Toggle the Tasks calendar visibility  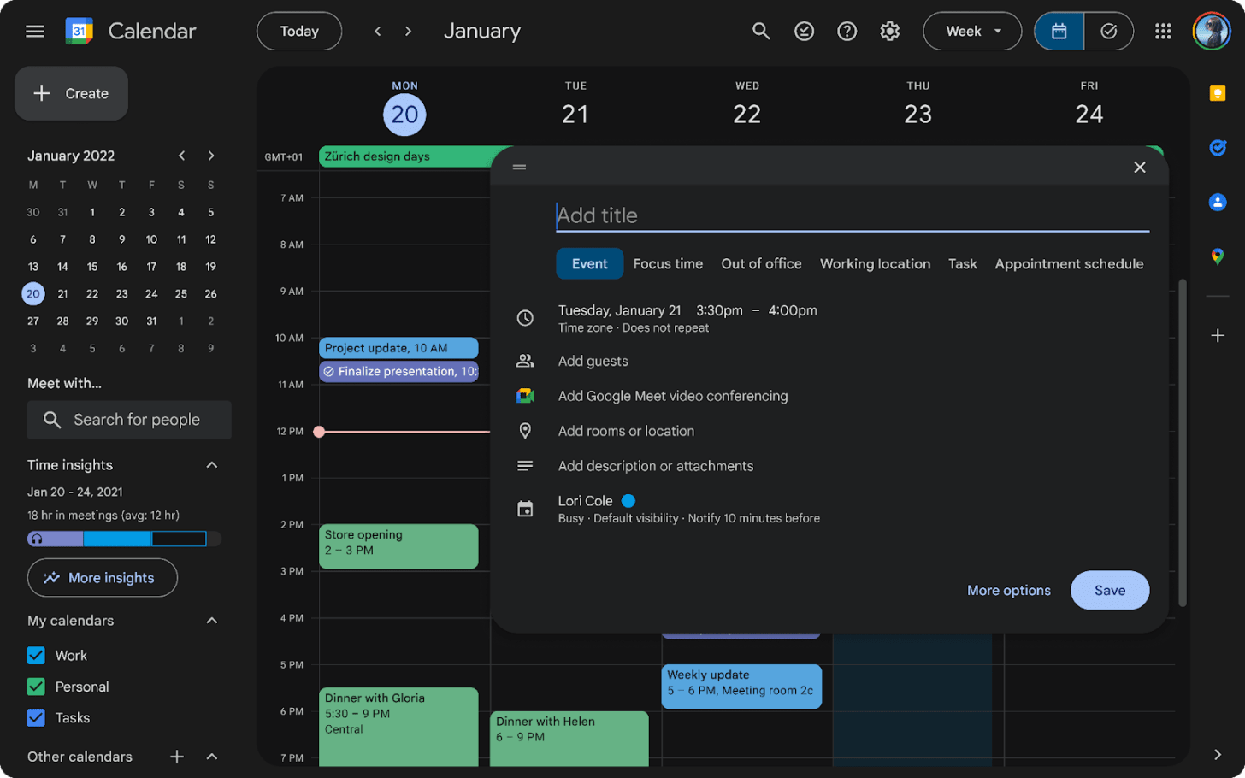coord(35,717)
